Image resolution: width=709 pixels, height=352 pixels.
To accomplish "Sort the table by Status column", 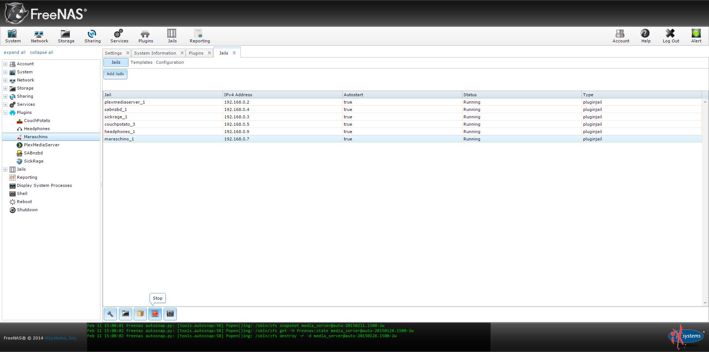I will [522, 95].
